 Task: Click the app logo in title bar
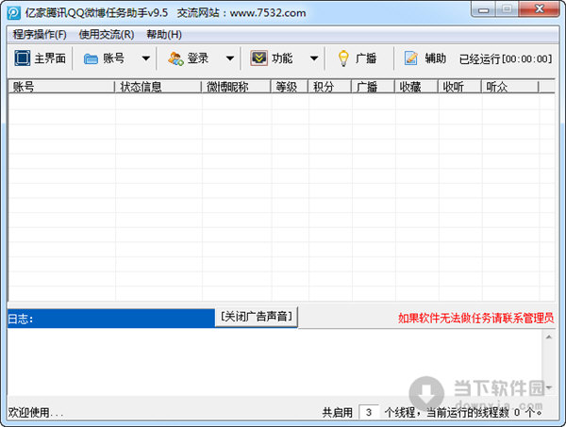coord(14,13)
